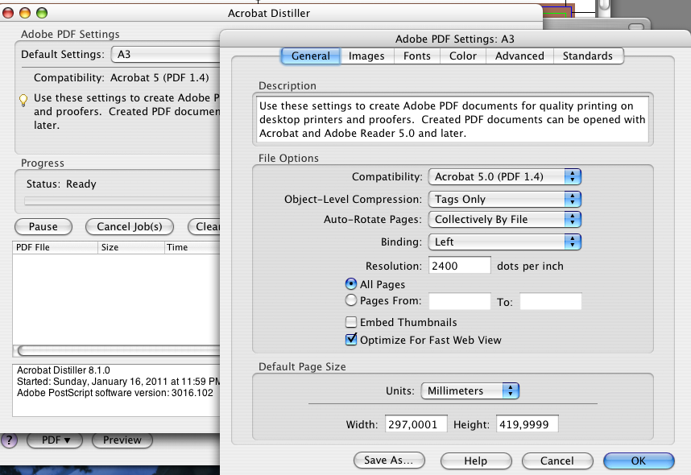Screen dimensions: 691x475
Task: Click the Save As... button
Action: pyautogui.click(x=389, y=461)
